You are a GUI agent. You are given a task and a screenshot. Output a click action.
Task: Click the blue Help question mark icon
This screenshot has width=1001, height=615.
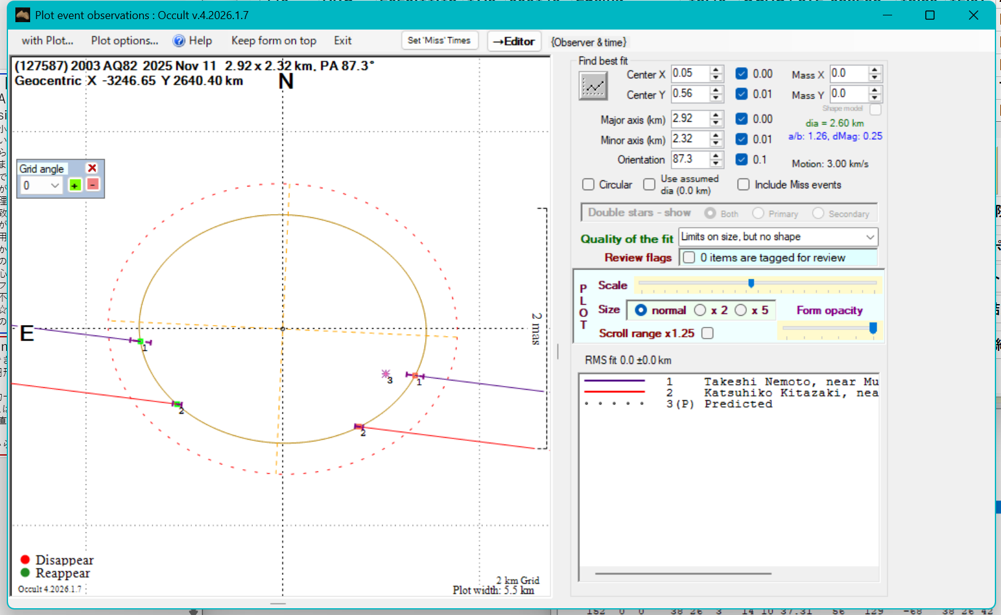(x=179, y=41)
